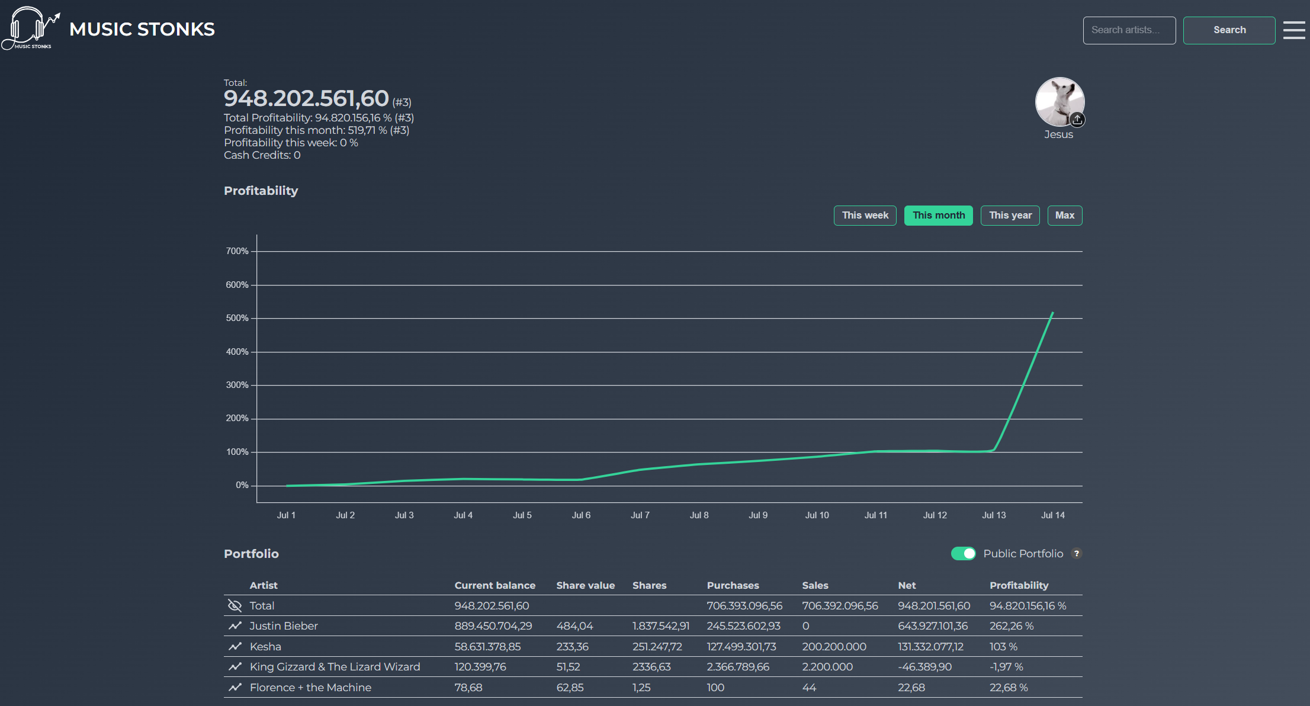Click the chart icon beside Justin Bieber
Viewport: 1310px width, 706px height.
[235, 626]
